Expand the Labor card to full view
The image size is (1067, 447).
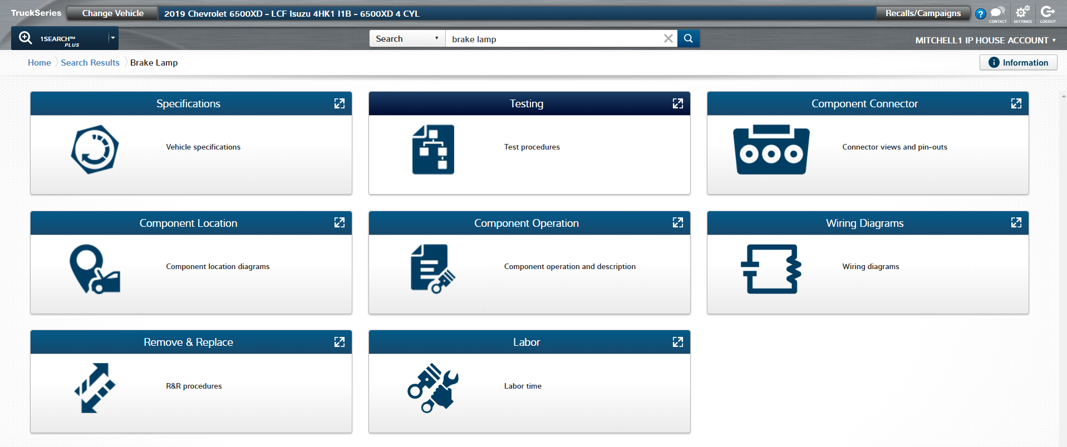(677, 342)
